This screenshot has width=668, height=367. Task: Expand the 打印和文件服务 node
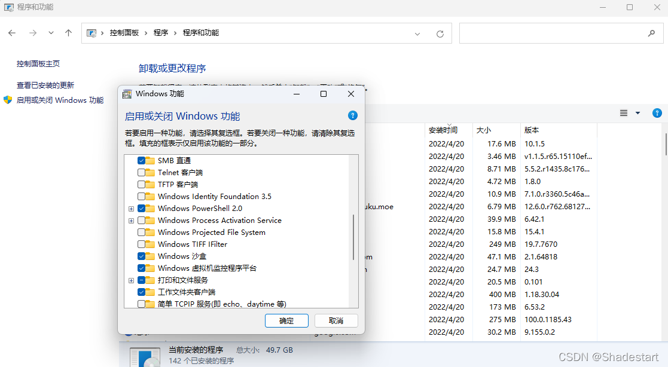pyautogui.click(x=131, y=280)
